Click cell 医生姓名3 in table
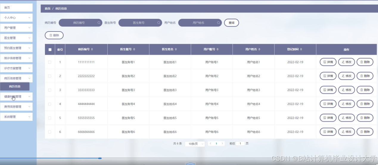 (x=170, y=90)
